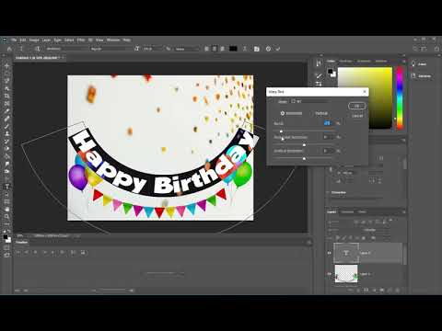Click Create Video Timeline button
442x331 pixels.
click(165, 273)
